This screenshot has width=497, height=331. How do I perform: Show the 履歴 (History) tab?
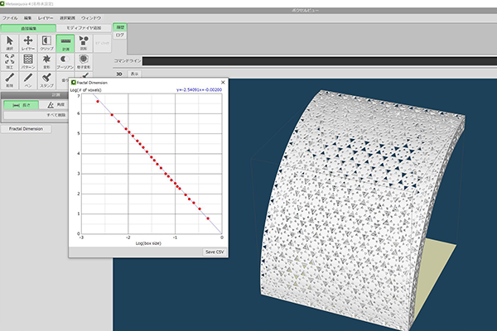[x=120, y=27]
